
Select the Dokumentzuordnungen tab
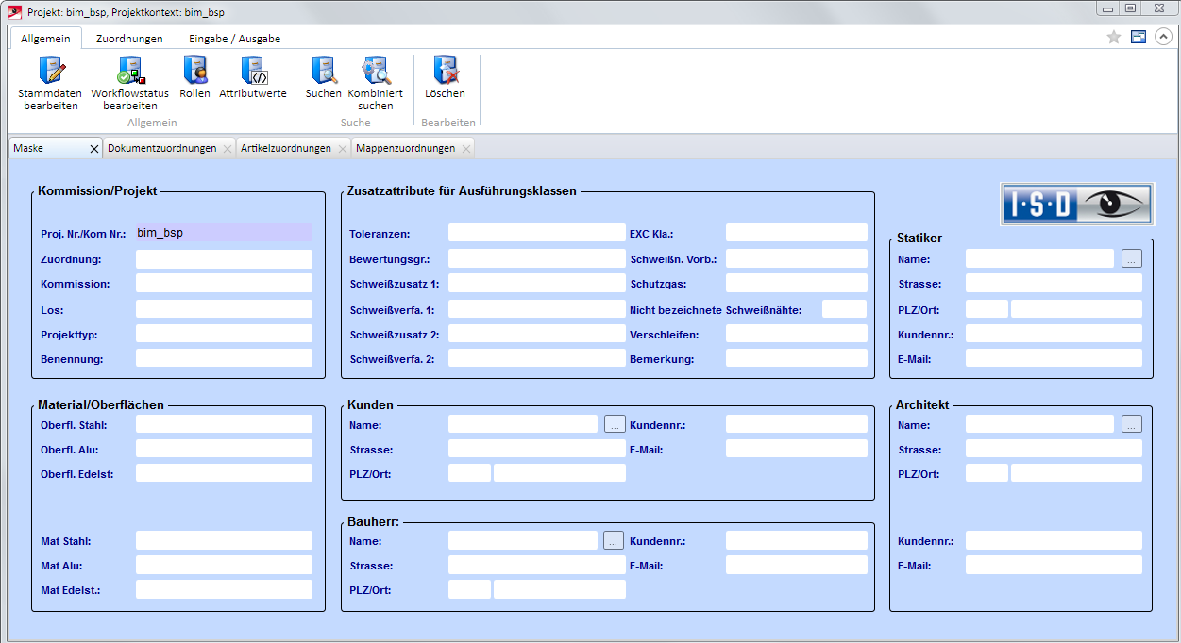point(161,148)
